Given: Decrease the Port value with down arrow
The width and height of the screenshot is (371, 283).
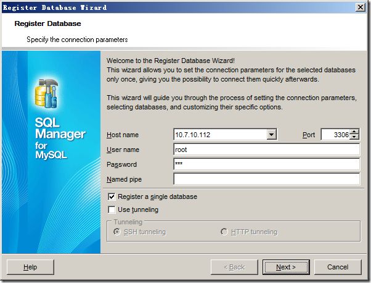Looking at the screenshot, I should point(354,137).
